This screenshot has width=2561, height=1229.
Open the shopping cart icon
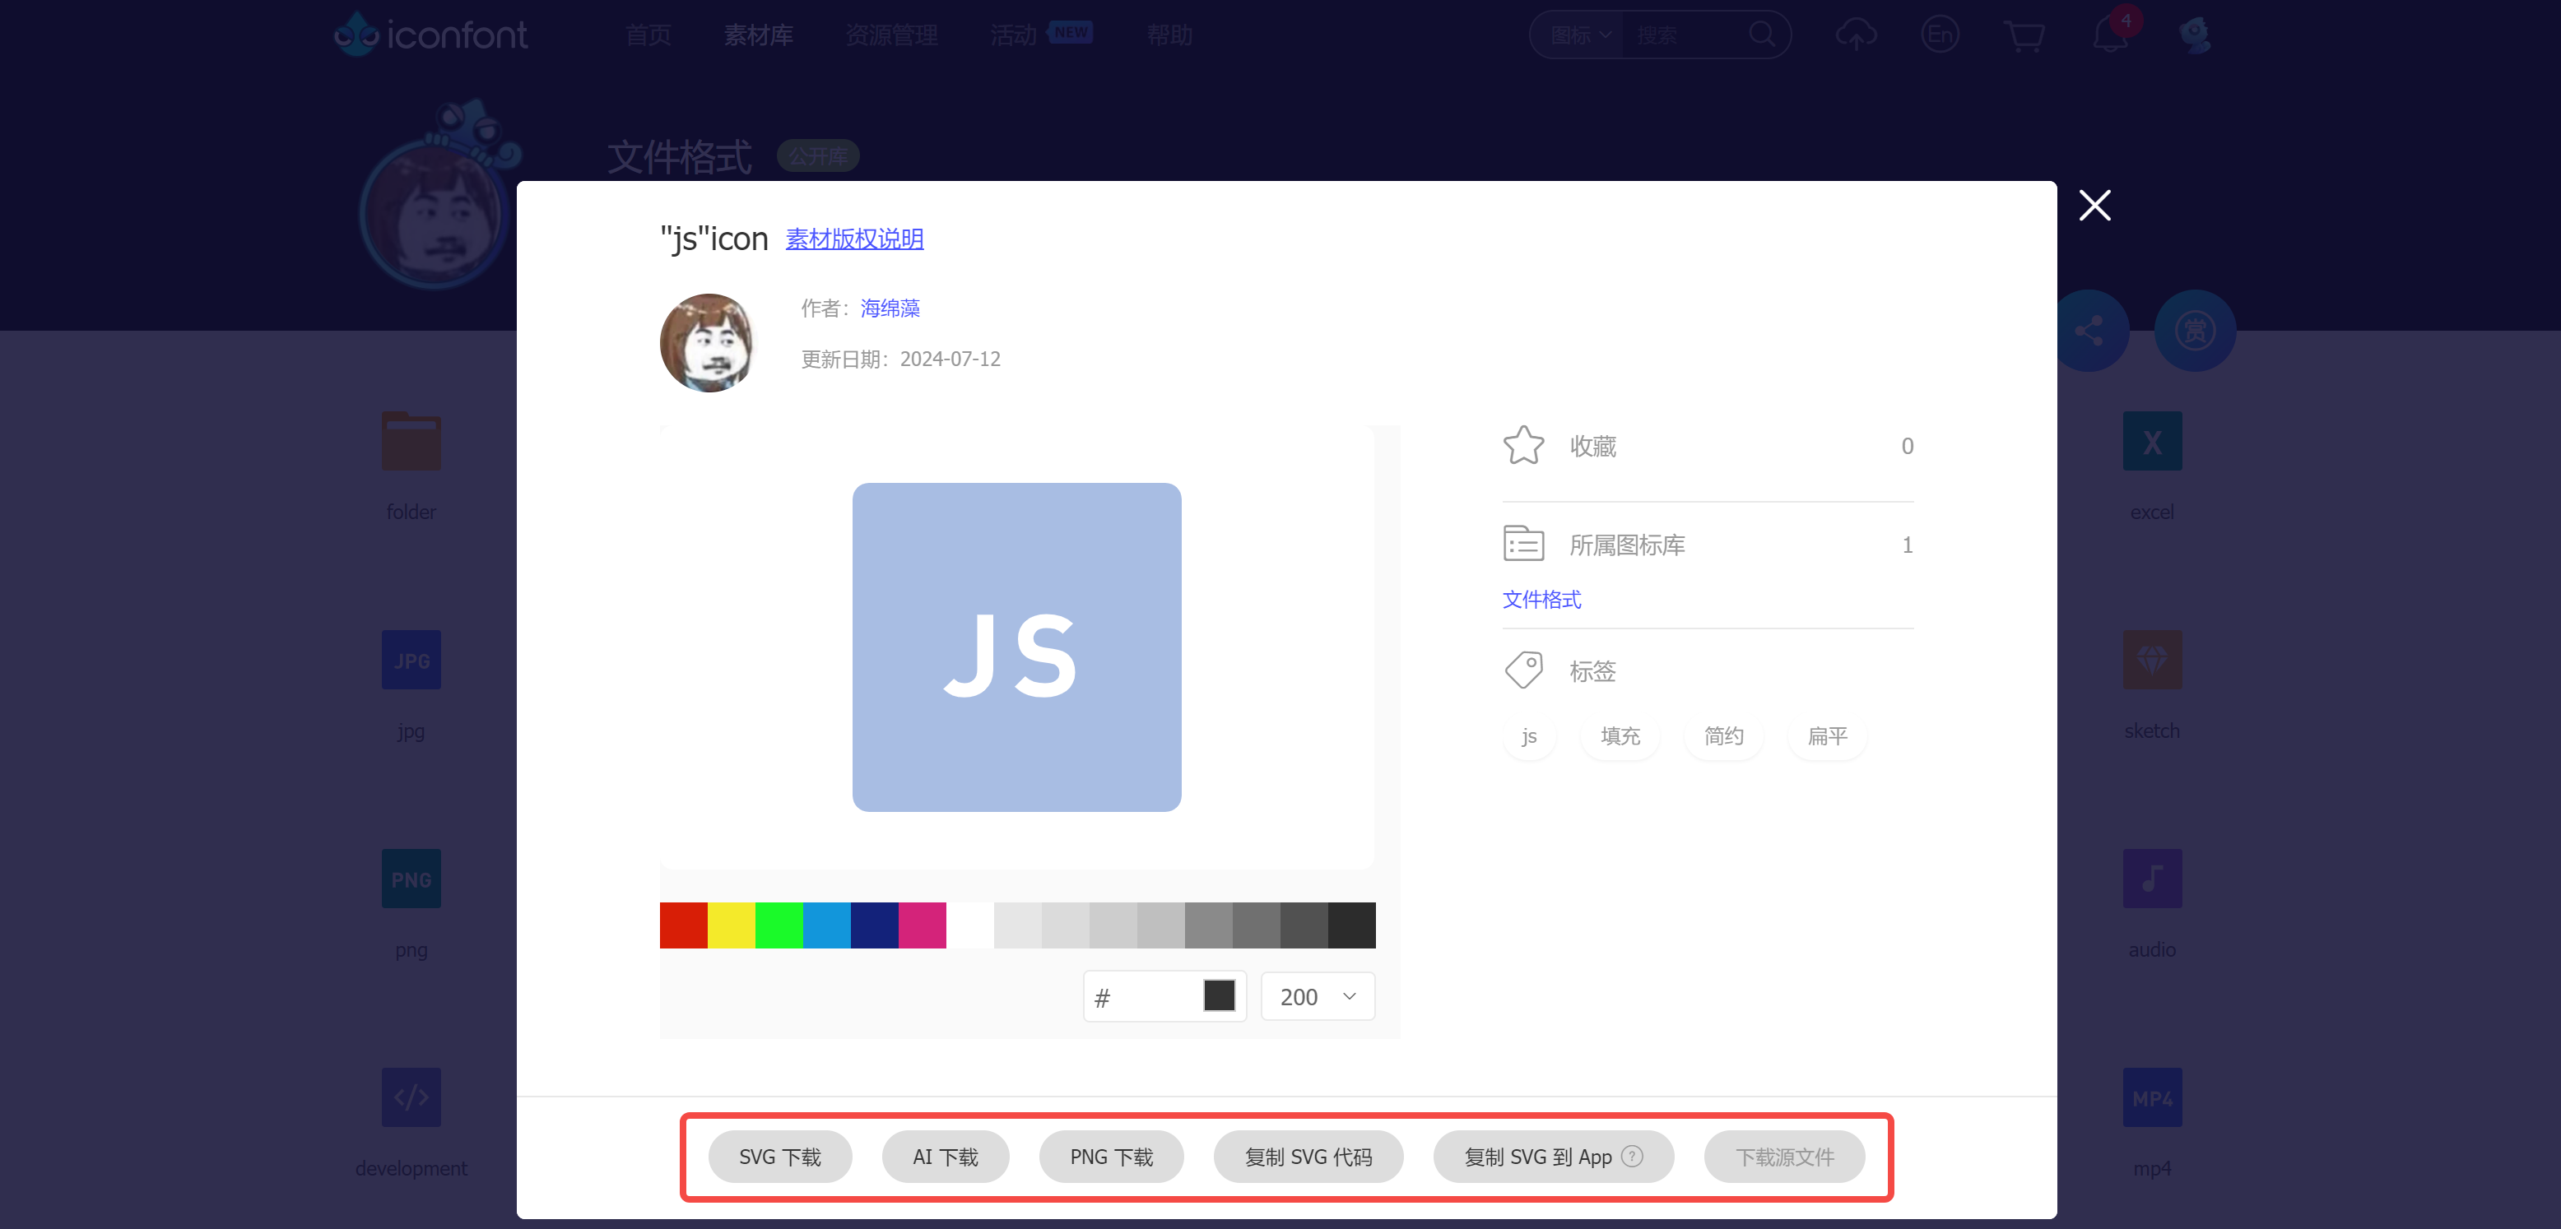pos(2024,35)
